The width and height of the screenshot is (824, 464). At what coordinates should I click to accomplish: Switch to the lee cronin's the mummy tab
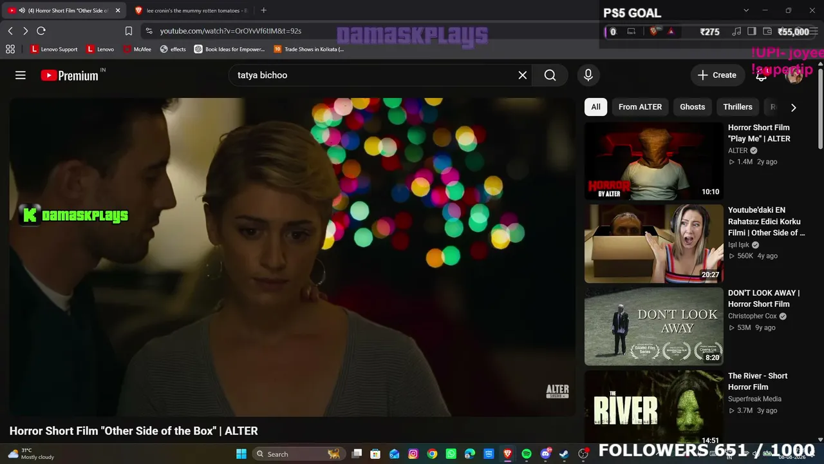point(192,10)
